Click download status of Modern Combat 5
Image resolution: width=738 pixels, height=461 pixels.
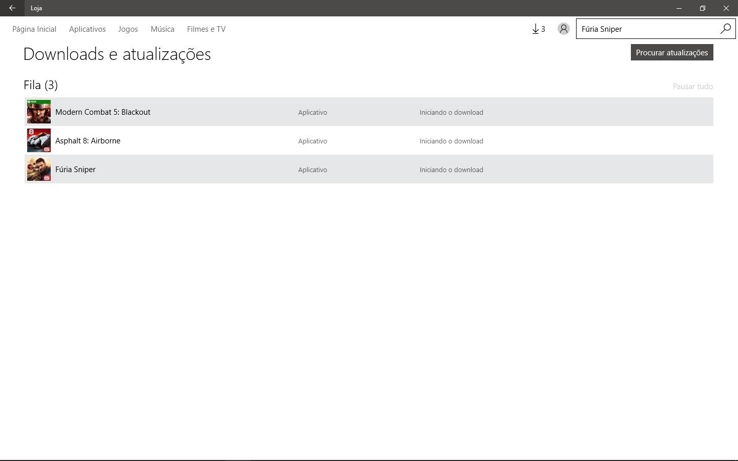[x=452, y=113]
